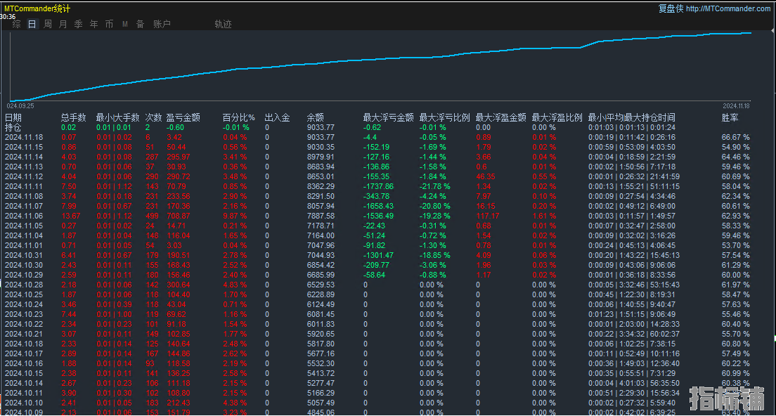776x416 pixels.
Task: Click floating loss ratio -20.80 %
Action: click(435, 207)
